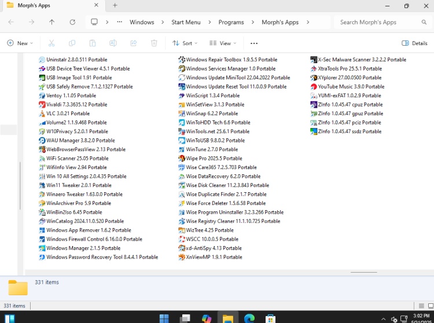This screenshot has width=434, height=323.
Task: Select ZInfo 1.0.45.47 ssdz Portable
Action: pyautogui.click(x=346, y=131)
